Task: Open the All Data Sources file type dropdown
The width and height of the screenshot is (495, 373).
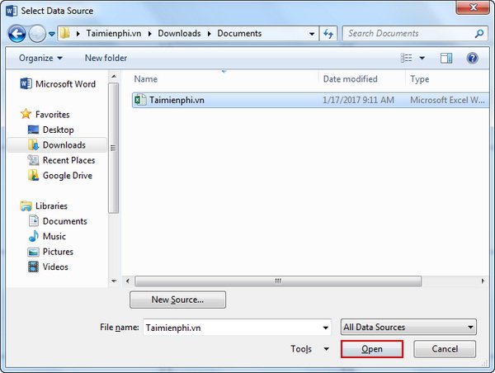Action: (x=408, y=328)
